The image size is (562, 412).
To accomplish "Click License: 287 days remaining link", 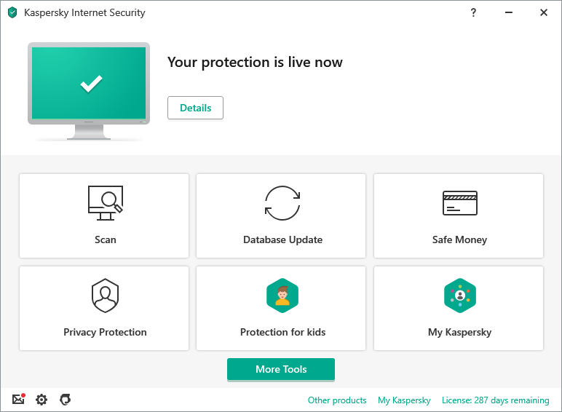I will [x=495, y=400].
